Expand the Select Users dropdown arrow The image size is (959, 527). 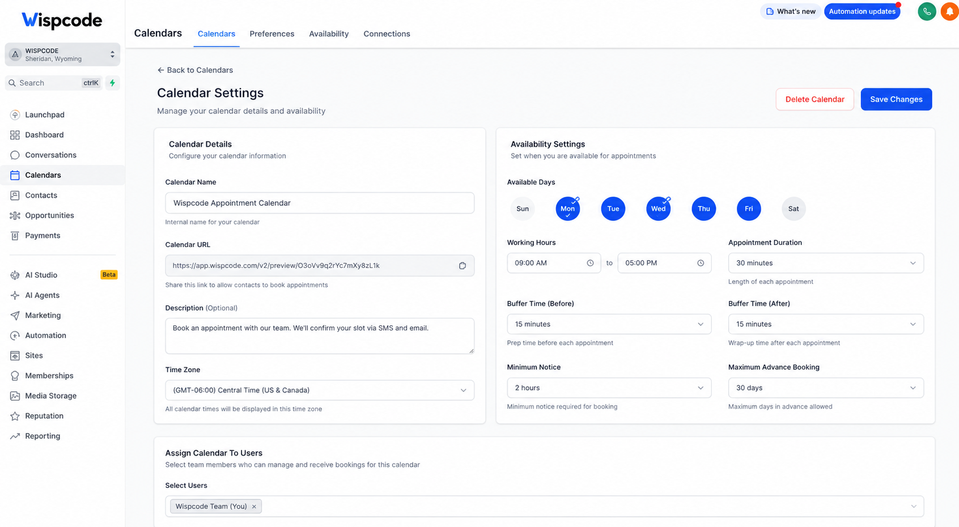pyautogui.click(x=913, y=507)
